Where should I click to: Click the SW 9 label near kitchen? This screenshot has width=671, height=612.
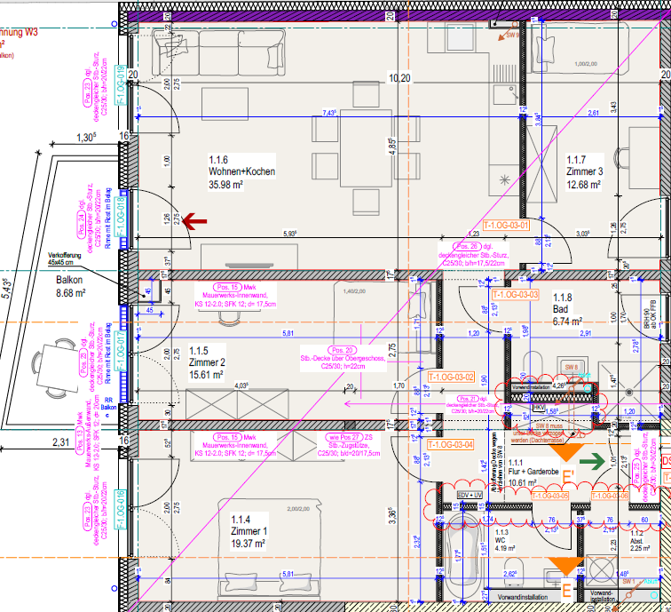tap(512, 36)
